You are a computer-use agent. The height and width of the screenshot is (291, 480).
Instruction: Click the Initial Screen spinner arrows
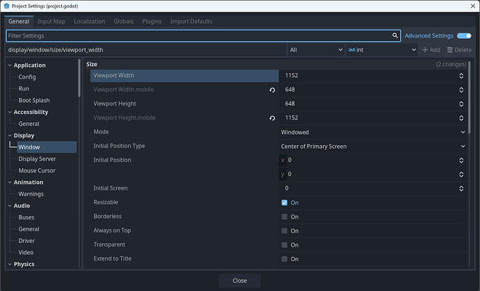point(461,188)
